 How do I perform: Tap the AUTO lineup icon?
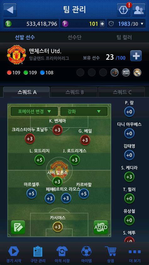pos(101,227)
